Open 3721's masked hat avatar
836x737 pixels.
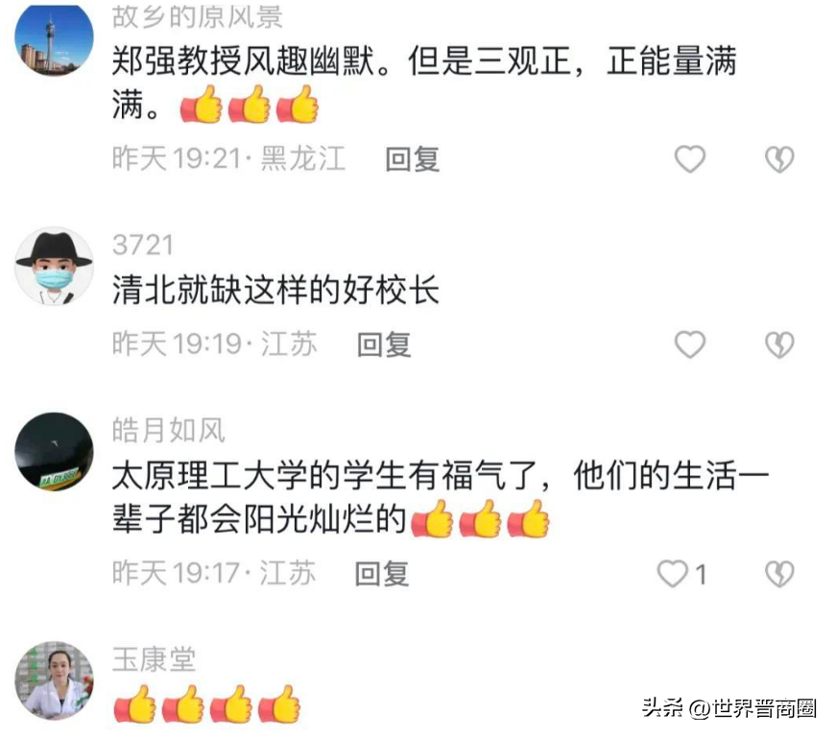tap(54, 267)
